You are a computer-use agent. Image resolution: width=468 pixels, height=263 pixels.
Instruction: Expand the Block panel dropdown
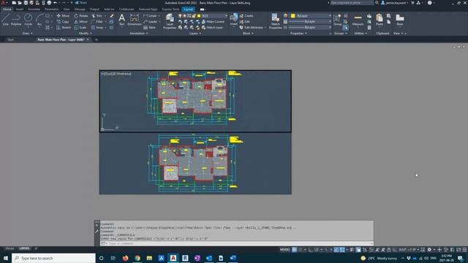pyautogui.click(x=248, y=34)
